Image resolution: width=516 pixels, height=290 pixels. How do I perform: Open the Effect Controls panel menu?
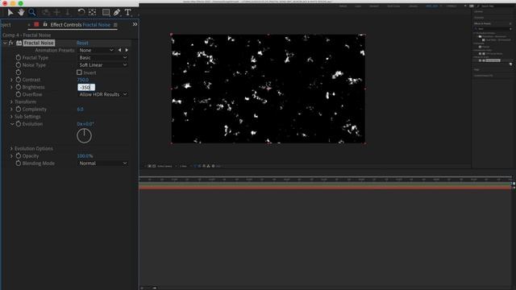point(115,25)
